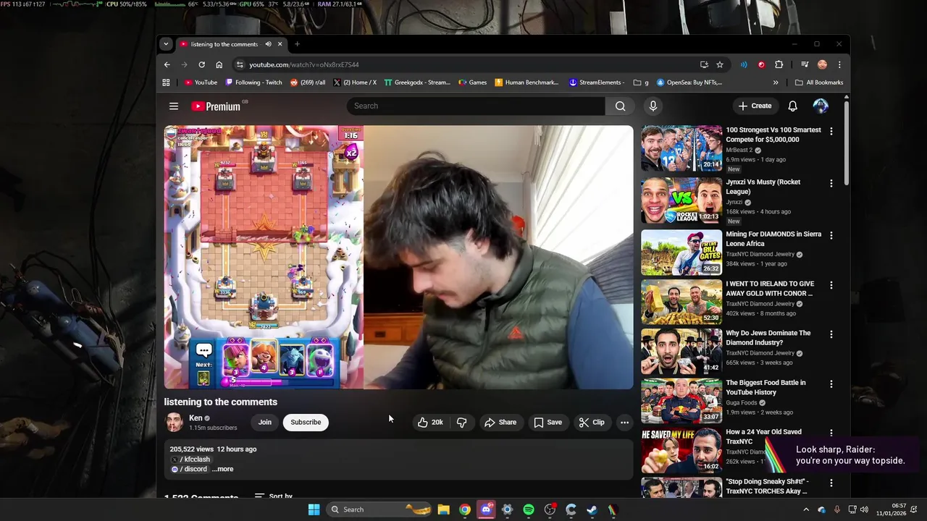Open Discord from the taskbar
927x521 pixels.
click(x=486, y=509)
